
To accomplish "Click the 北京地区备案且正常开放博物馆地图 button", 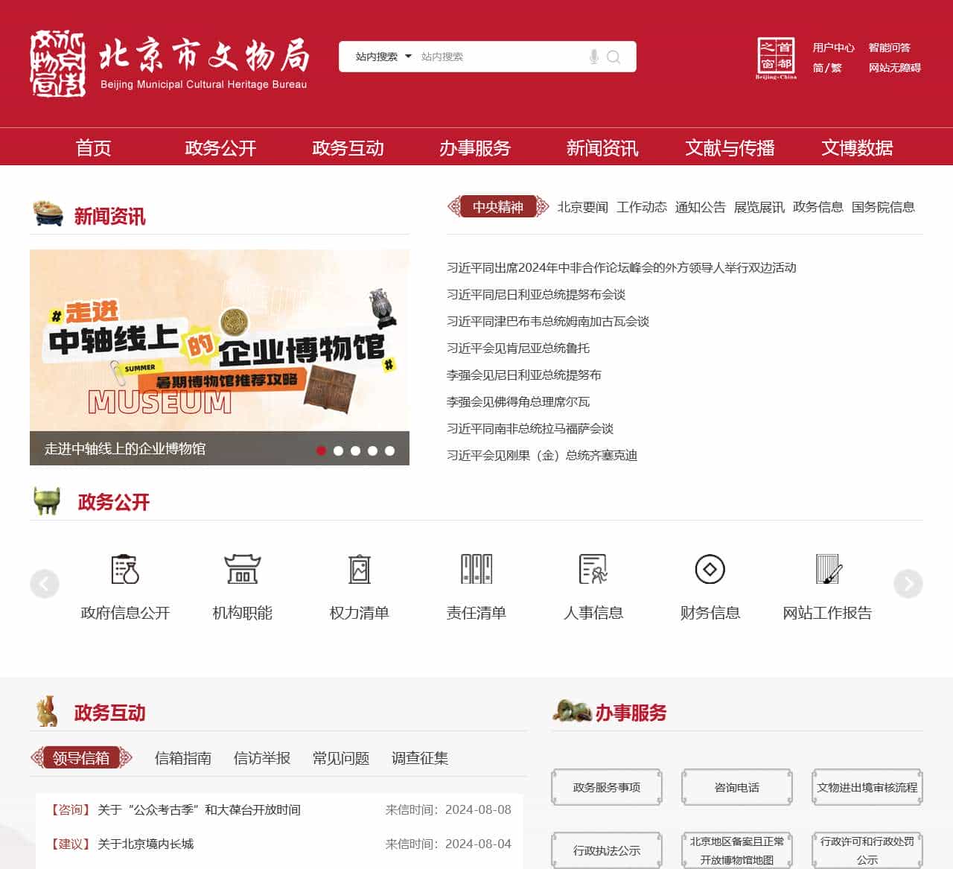I will [737, 850].
